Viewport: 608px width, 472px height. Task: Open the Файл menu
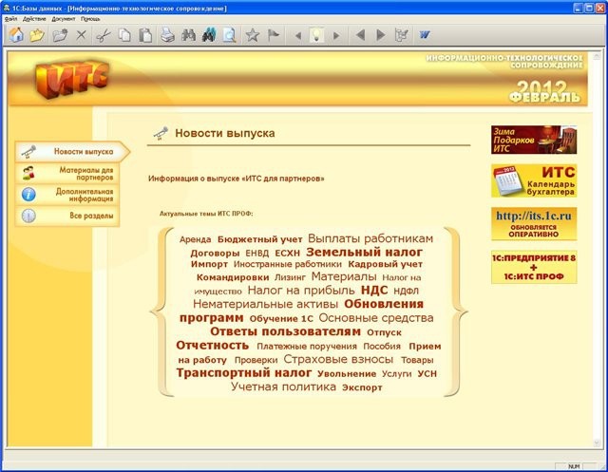coord(10,19)
